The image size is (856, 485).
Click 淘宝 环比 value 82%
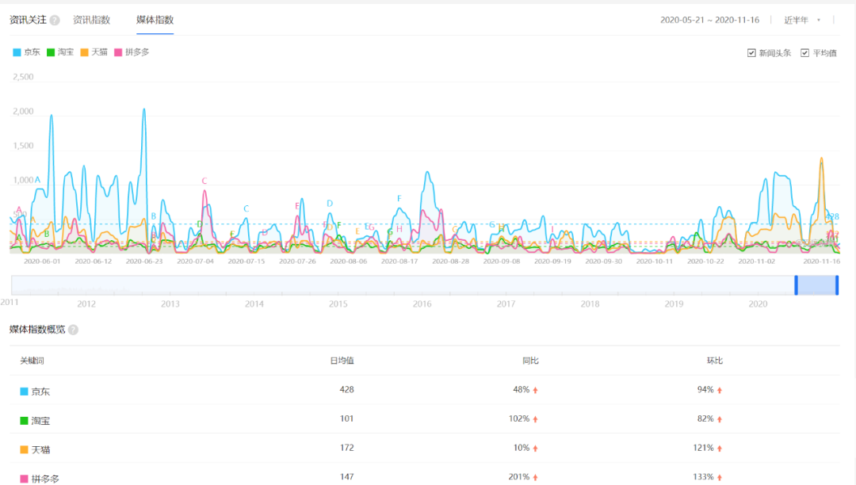(705, 418)
